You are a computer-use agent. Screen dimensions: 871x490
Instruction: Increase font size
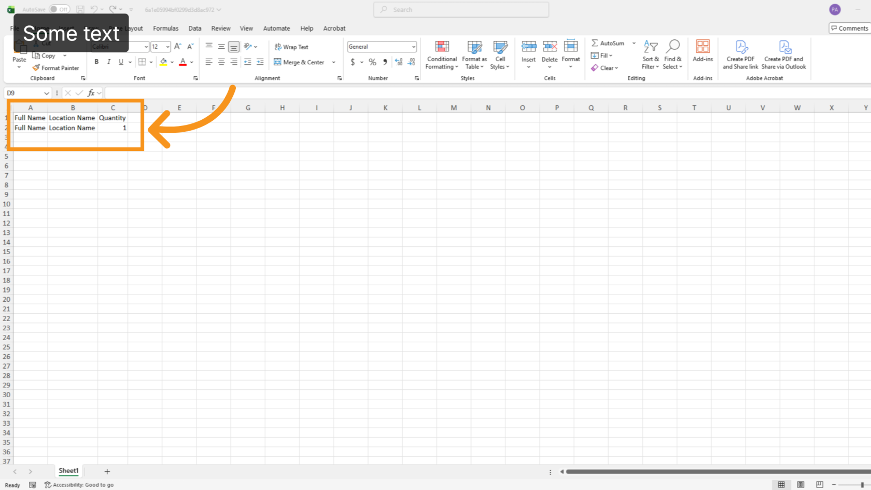tap(178, 47)
